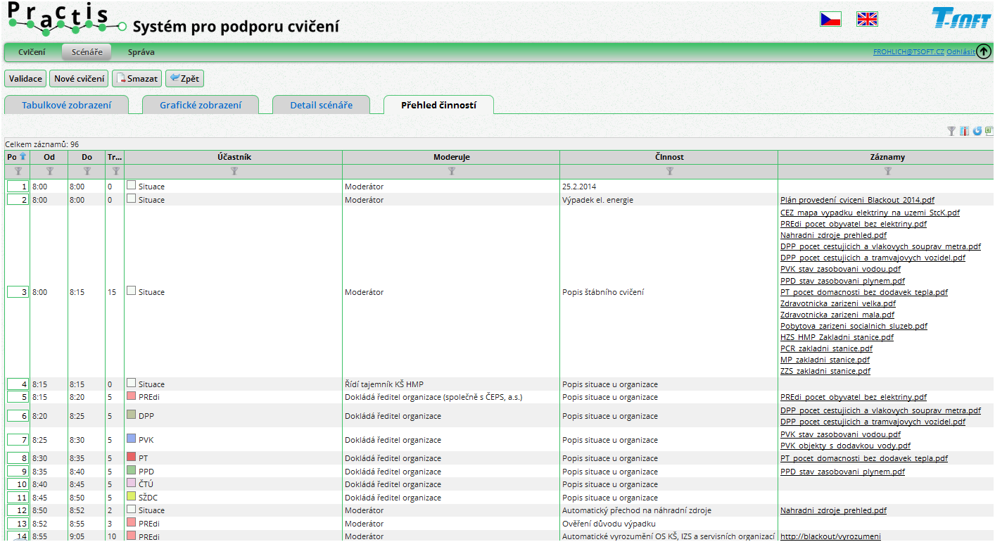The height and width of the screenshot is (542, 995).
Task: Click the Nové cvičení button
Action: 79,78
